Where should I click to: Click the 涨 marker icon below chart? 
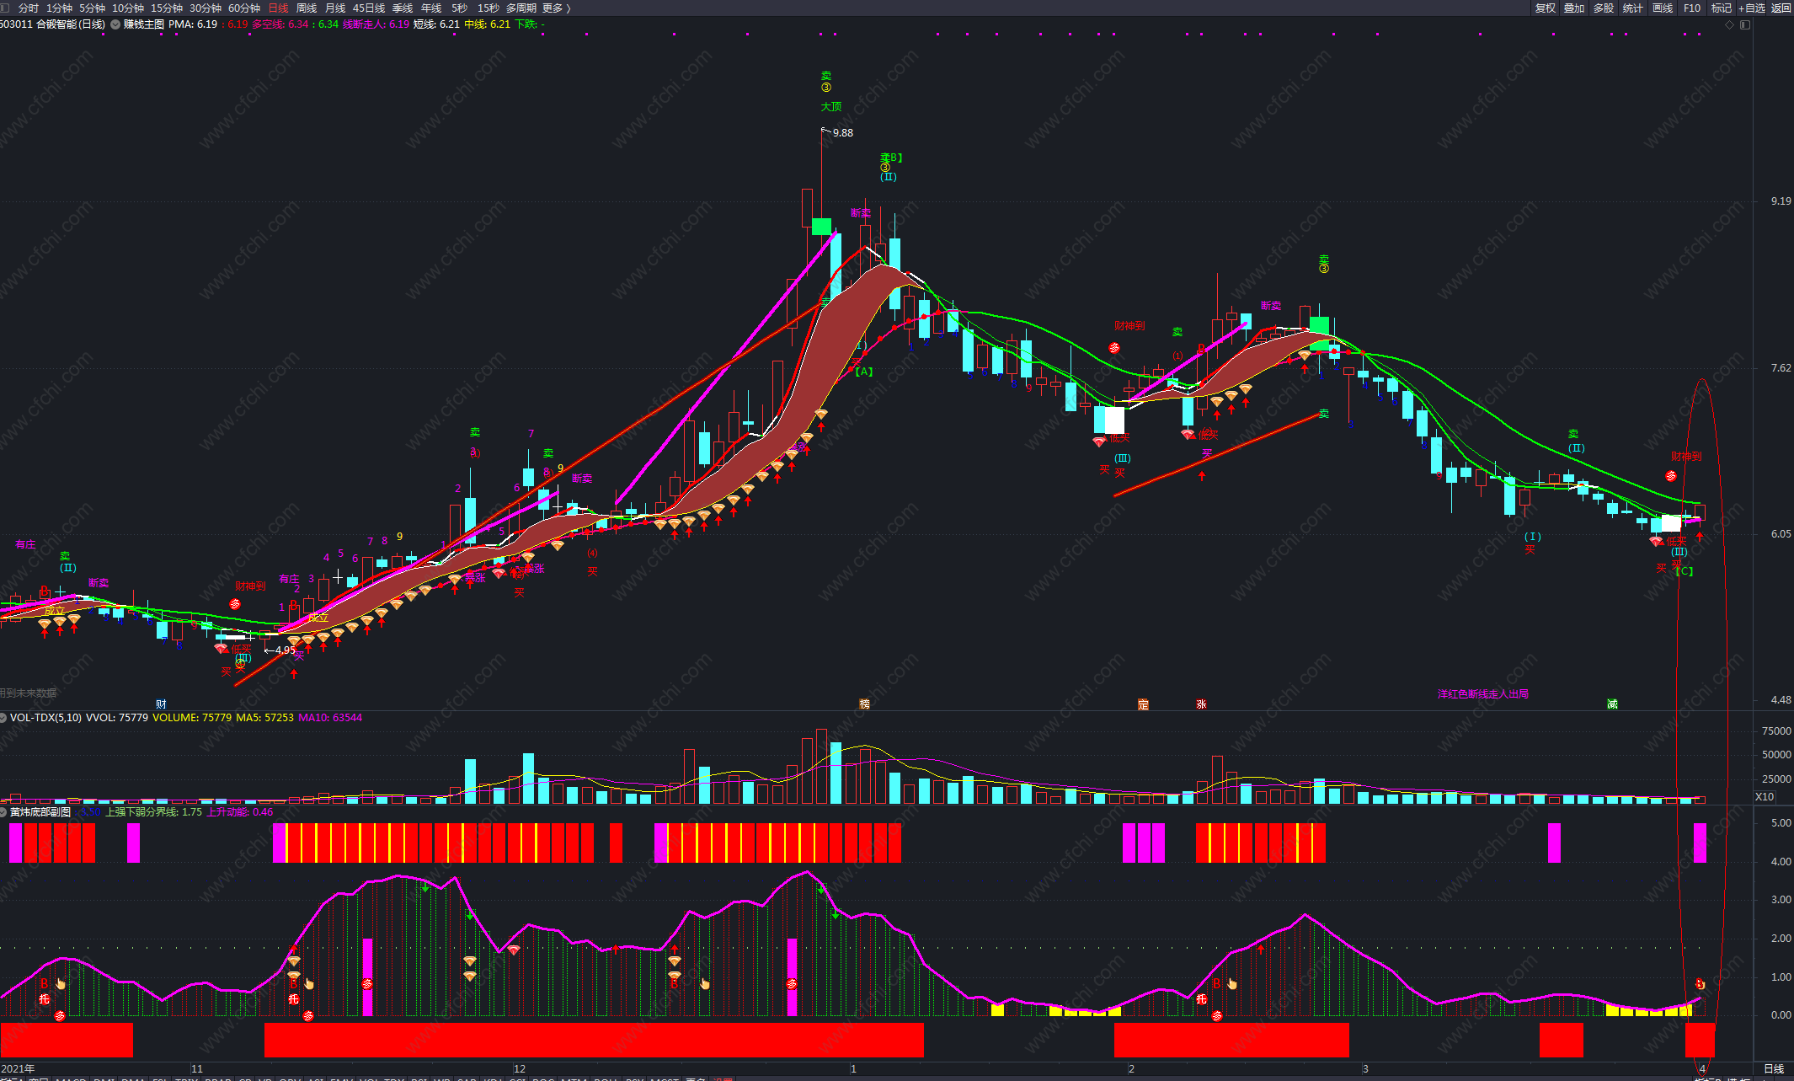click(x=1201, y=704)
